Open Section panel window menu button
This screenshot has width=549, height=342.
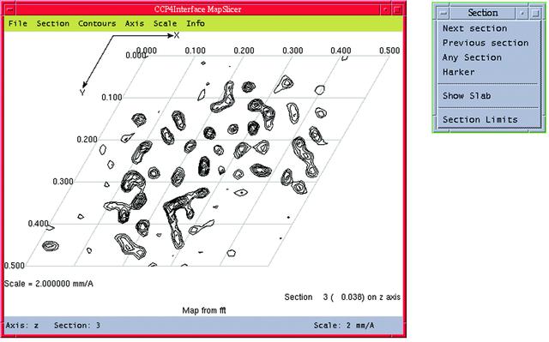point(443,14)
